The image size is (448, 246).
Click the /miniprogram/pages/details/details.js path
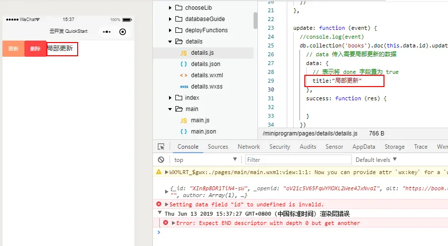[x=310, y=134]
